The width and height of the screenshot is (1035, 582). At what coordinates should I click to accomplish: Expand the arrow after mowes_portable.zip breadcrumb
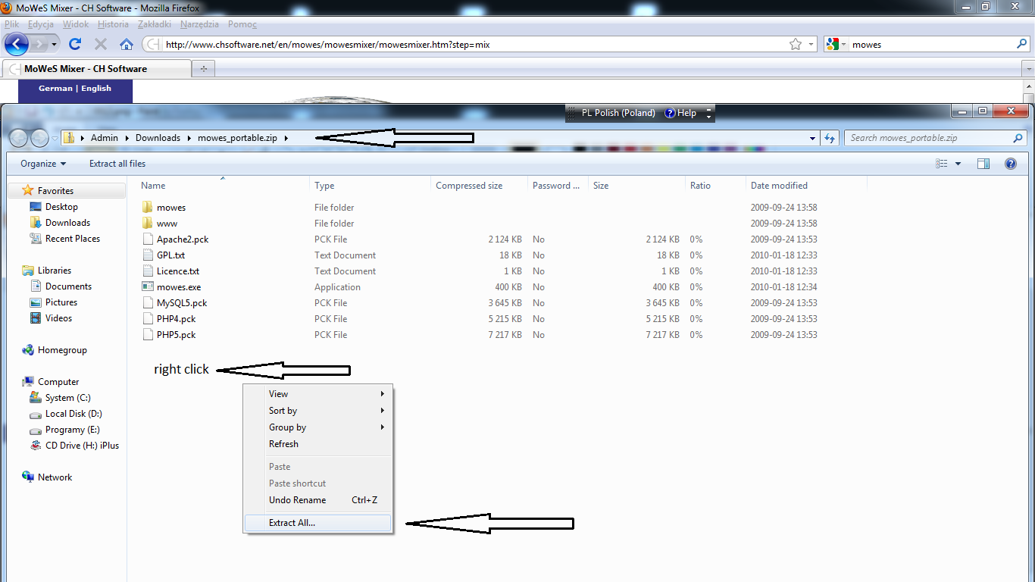point(286,138)
